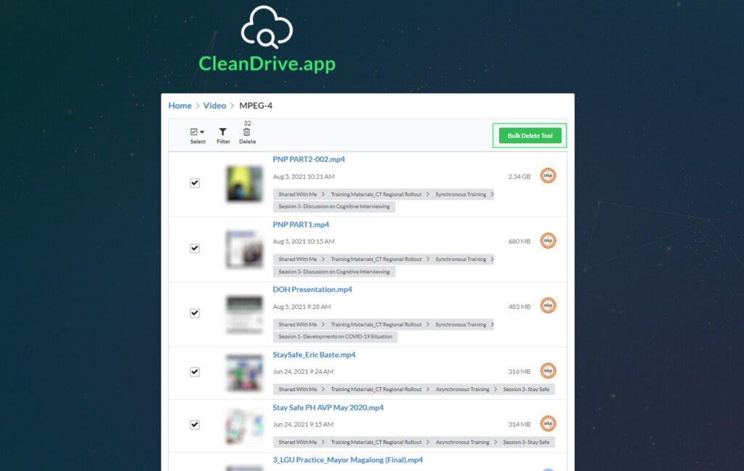Click date Aug 5, 2021 9:28 AM
This screenshot has height=471, width=744.
(302, 307)
